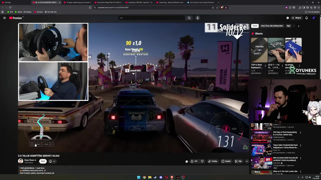Open Discord from the taskbar
The image size is (321, 180).
click(x=161, y=177)
